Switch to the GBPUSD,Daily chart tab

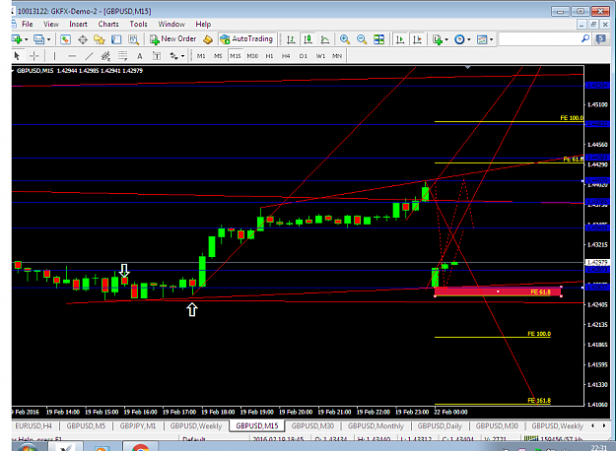click(440, 425)
